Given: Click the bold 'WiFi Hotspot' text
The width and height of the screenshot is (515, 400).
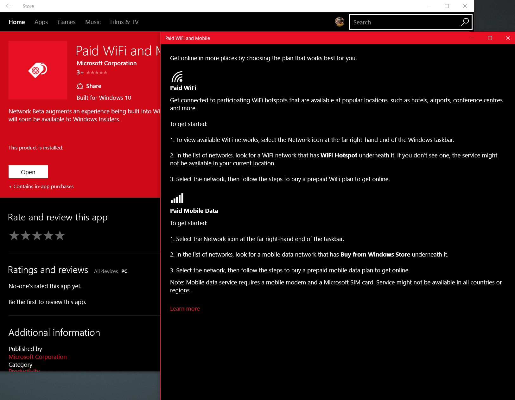Looking at the screenshot, I should click(x=339, y=155).
